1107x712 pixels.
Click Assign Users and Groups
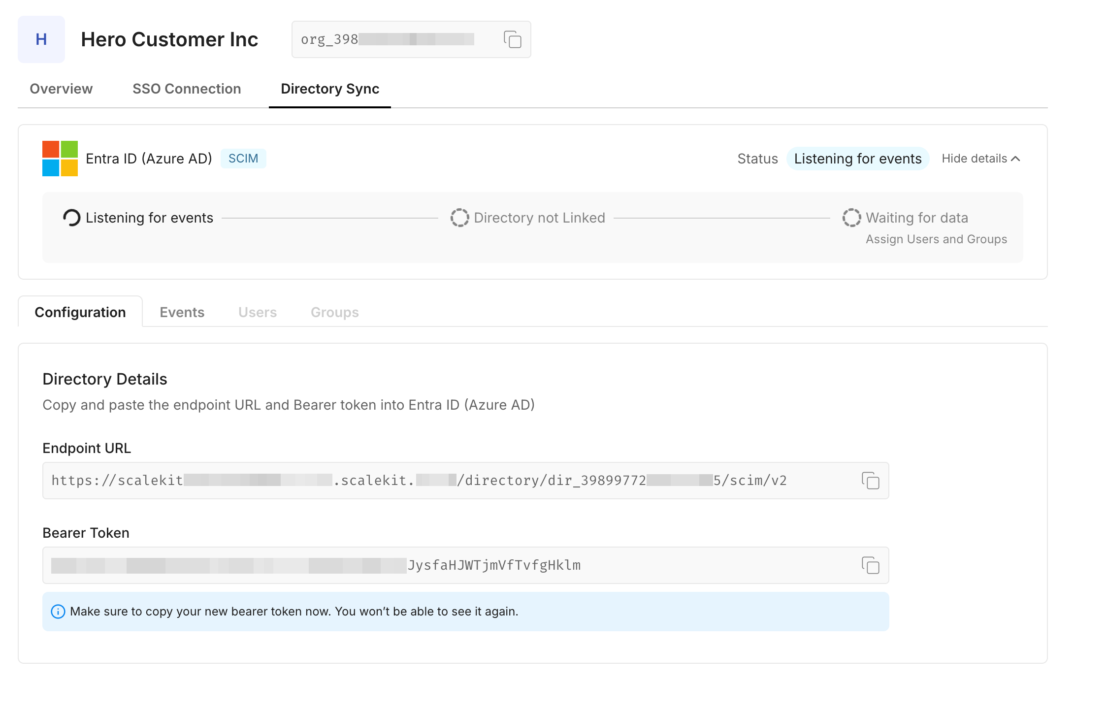pyautogui.click(x=936, y=239)
